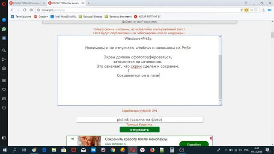
Task: Open the tab menu icon in title bar
Action: [246, 3]
